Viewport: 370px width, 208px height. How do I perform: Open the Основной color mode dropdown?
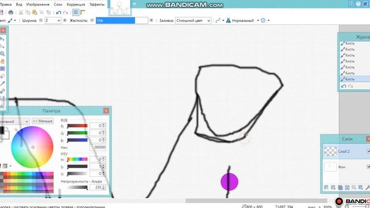(14, 121)
